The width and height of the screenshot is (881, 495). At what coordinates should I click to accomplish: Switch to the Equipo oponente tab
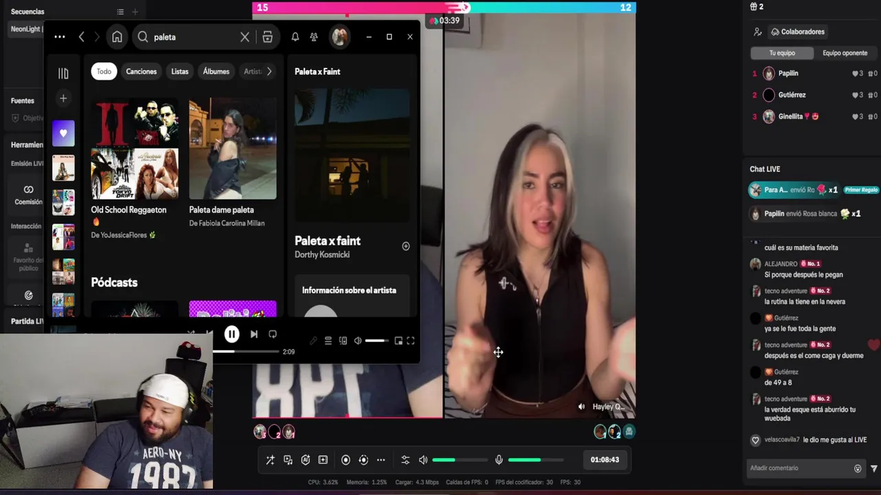[x=845, y=53]
